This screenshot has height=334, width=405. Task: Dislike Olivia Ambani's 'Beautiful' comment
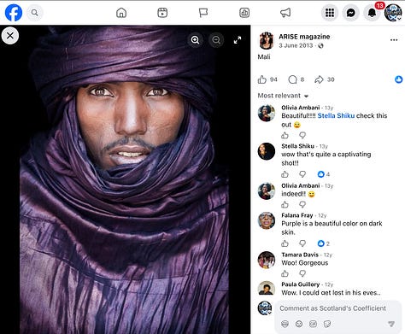tap(302, 135)
